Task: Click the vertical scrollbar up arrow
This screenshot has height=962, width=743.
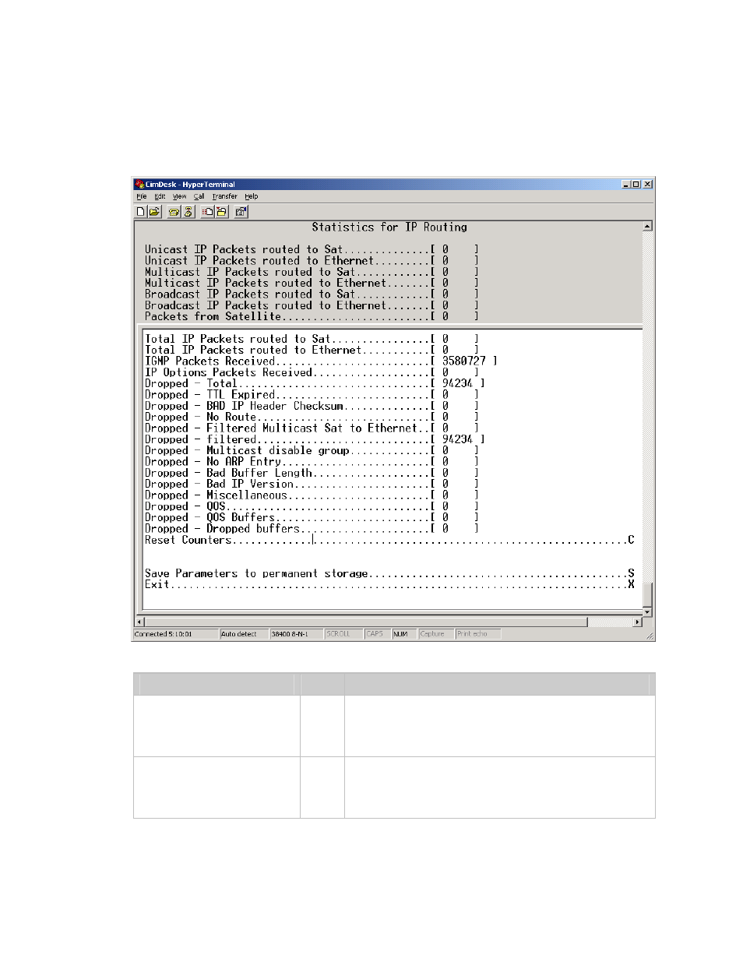Action: [647, 227]
